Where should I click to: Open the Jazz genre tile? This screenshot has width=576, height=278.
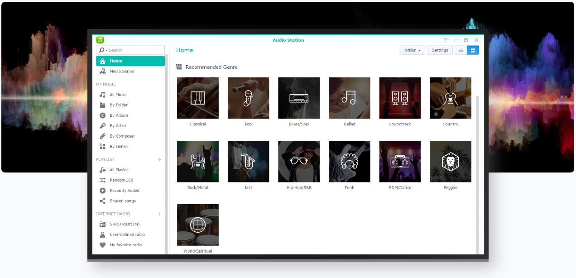pyautogui.click(x=249, y=161)
